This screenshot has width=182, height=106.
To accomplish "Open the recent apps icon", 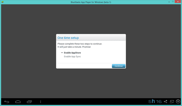I will click(29, 102).
